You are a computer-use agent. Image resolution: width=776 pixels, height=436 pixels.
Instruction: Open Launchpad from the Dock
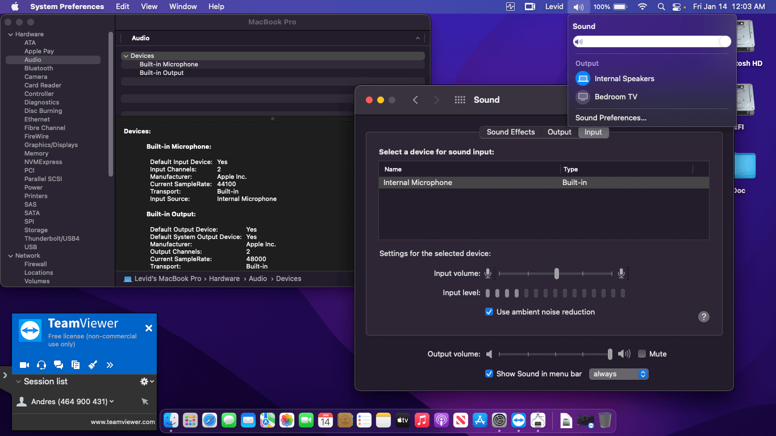(x=190, y=420)
